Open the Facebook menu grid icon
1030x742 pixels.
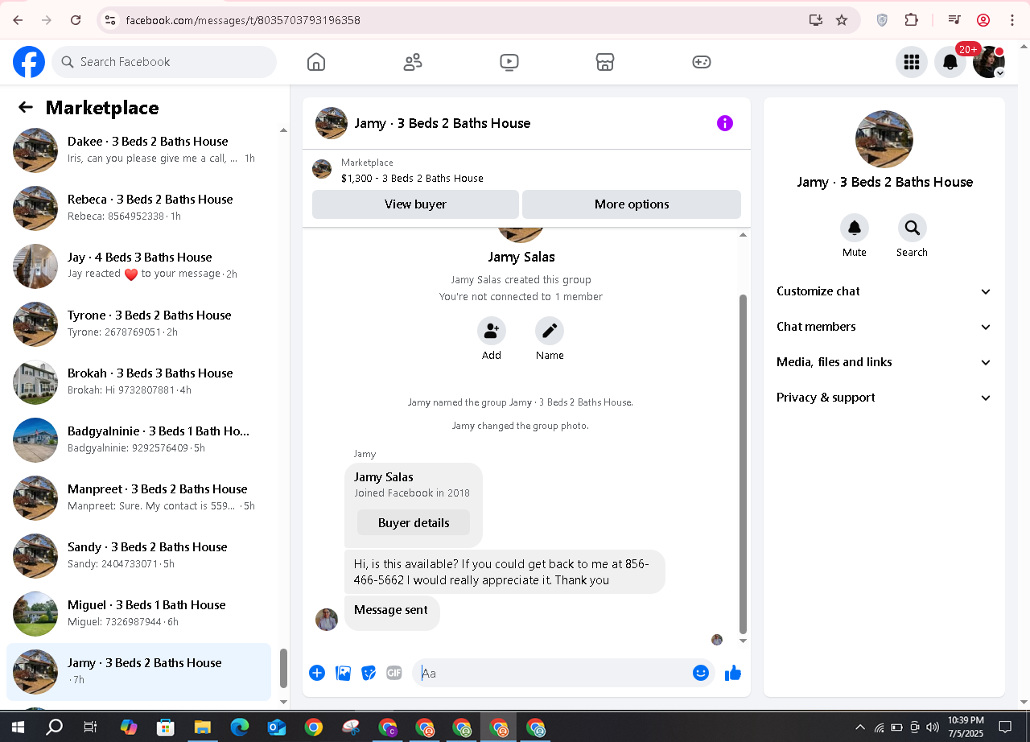912,62
